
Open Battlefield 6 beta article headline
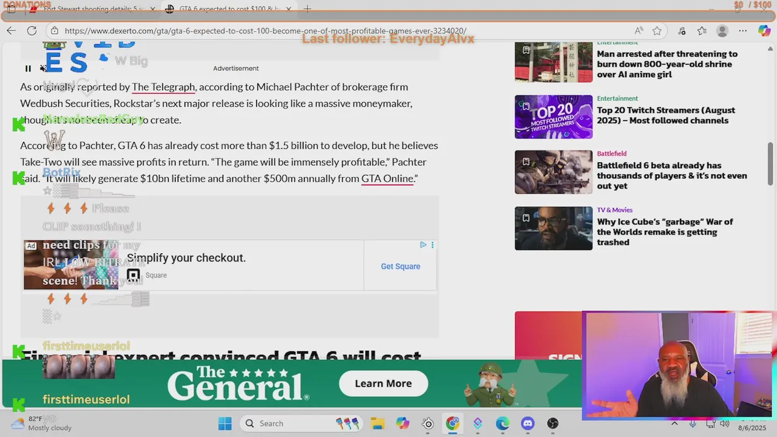tap(672, 175)
